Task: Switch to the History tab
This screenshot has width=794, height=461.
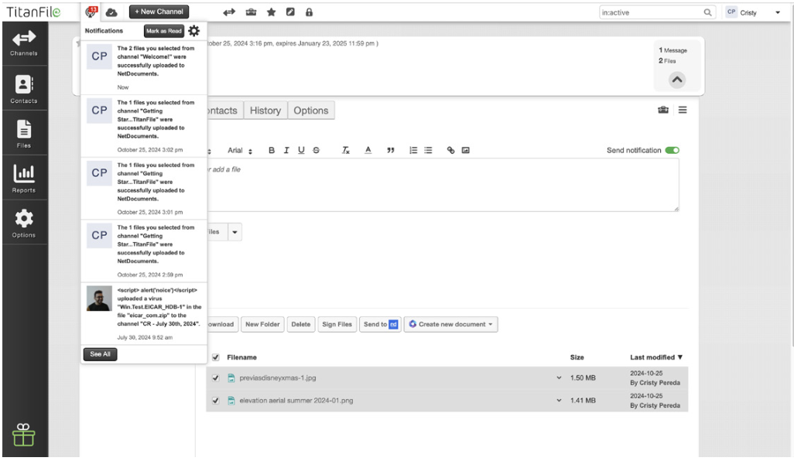Action: point(265,111)
